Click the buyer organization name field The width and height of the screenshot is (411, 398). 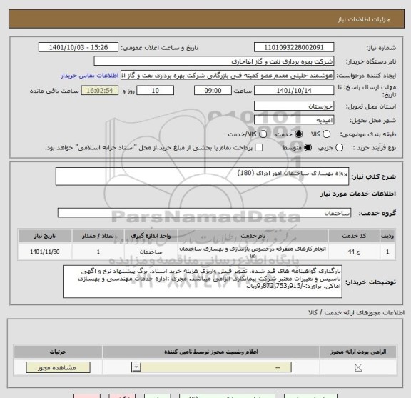(214, 61)
